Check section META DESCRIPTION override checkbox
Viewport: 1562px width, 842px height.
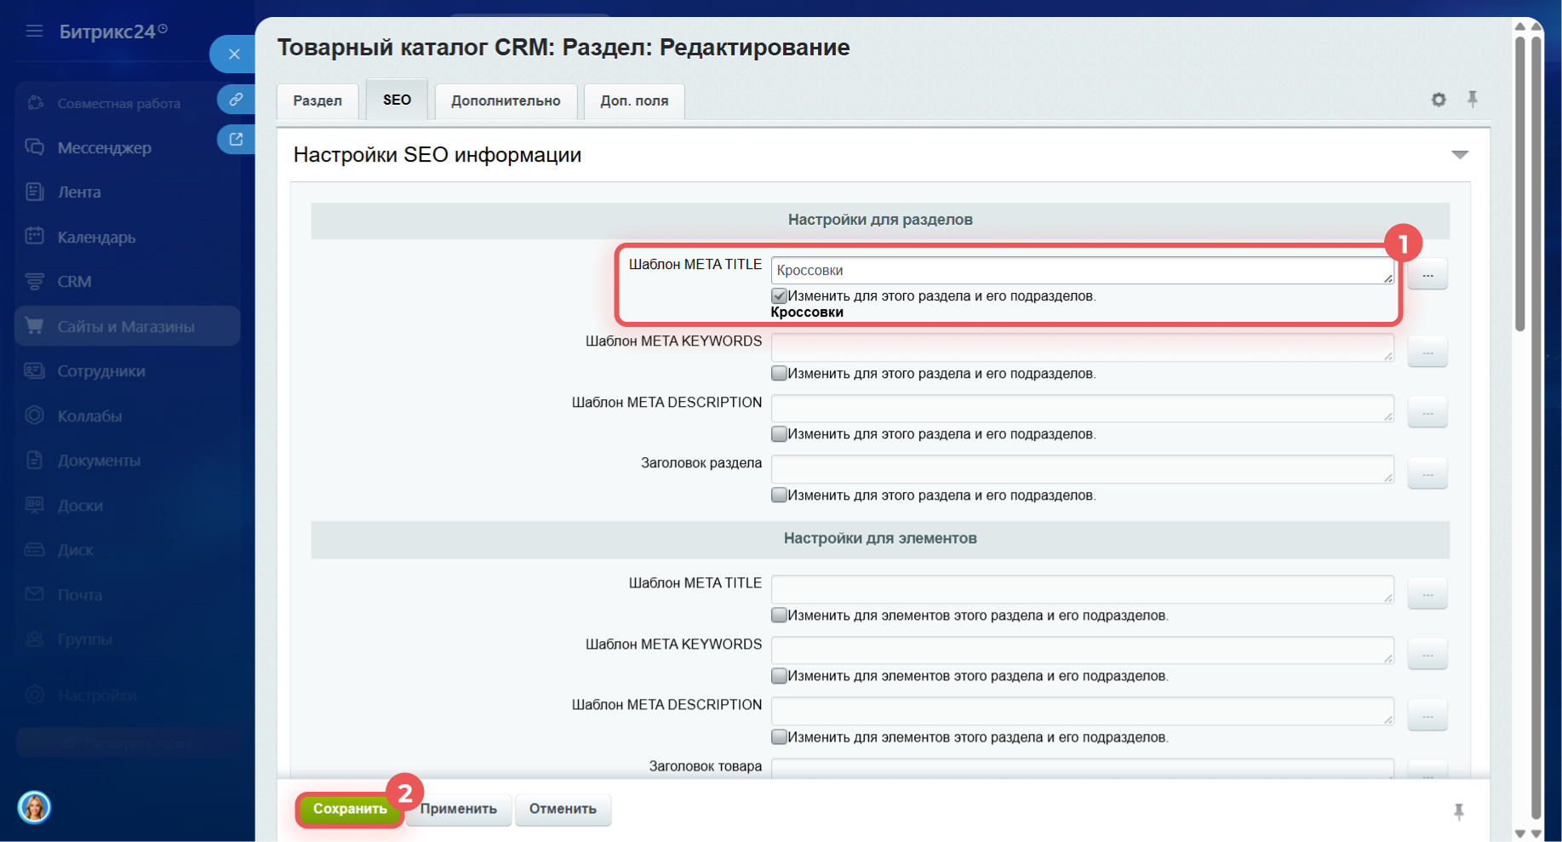point(779,434)
